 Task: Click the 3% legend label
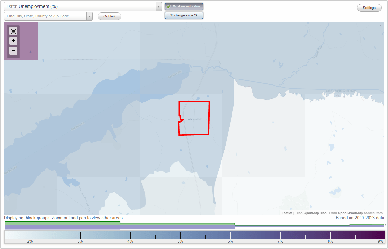[x=80, y=241]
